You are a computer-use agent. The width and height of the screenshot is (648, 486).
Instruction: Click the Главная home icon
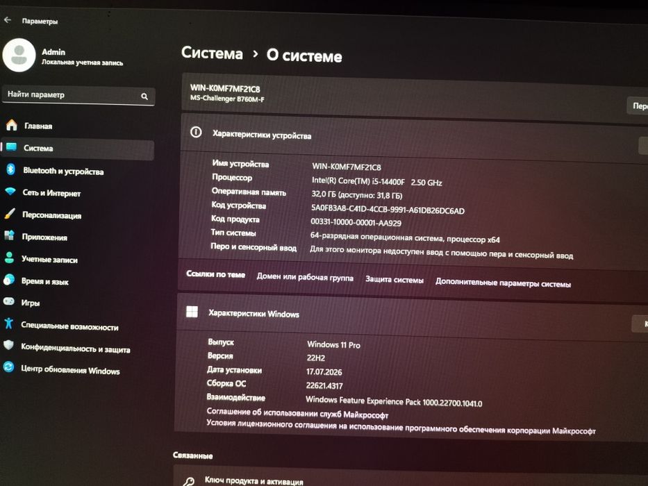[x=12, y=125]
